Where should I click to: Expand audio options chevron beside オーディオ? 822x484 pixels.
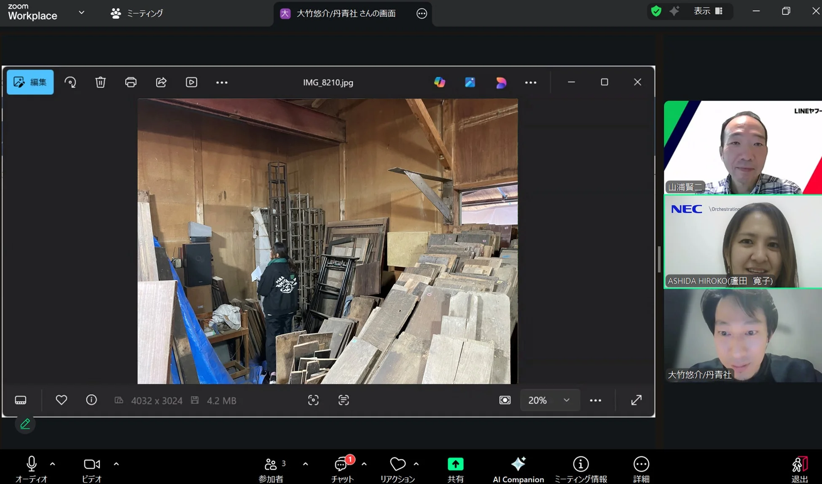pyautogui.click(x=53, y=464)
